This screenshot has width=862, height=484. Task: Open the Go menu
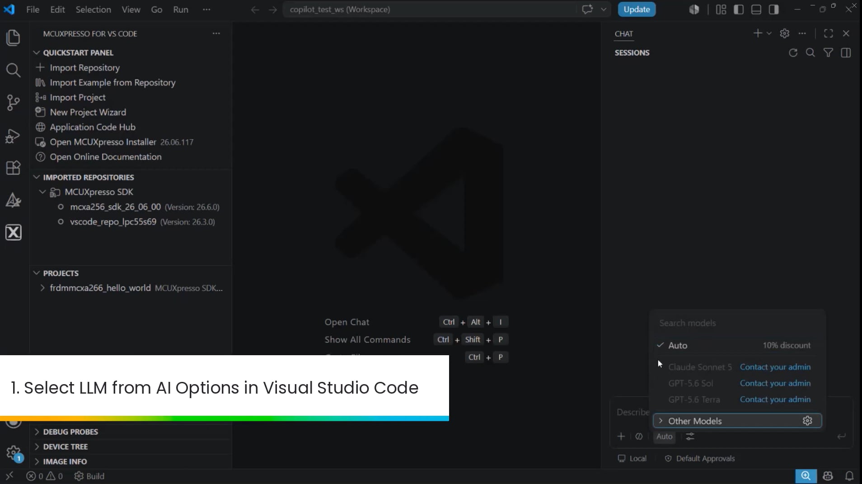click(156, 9)
